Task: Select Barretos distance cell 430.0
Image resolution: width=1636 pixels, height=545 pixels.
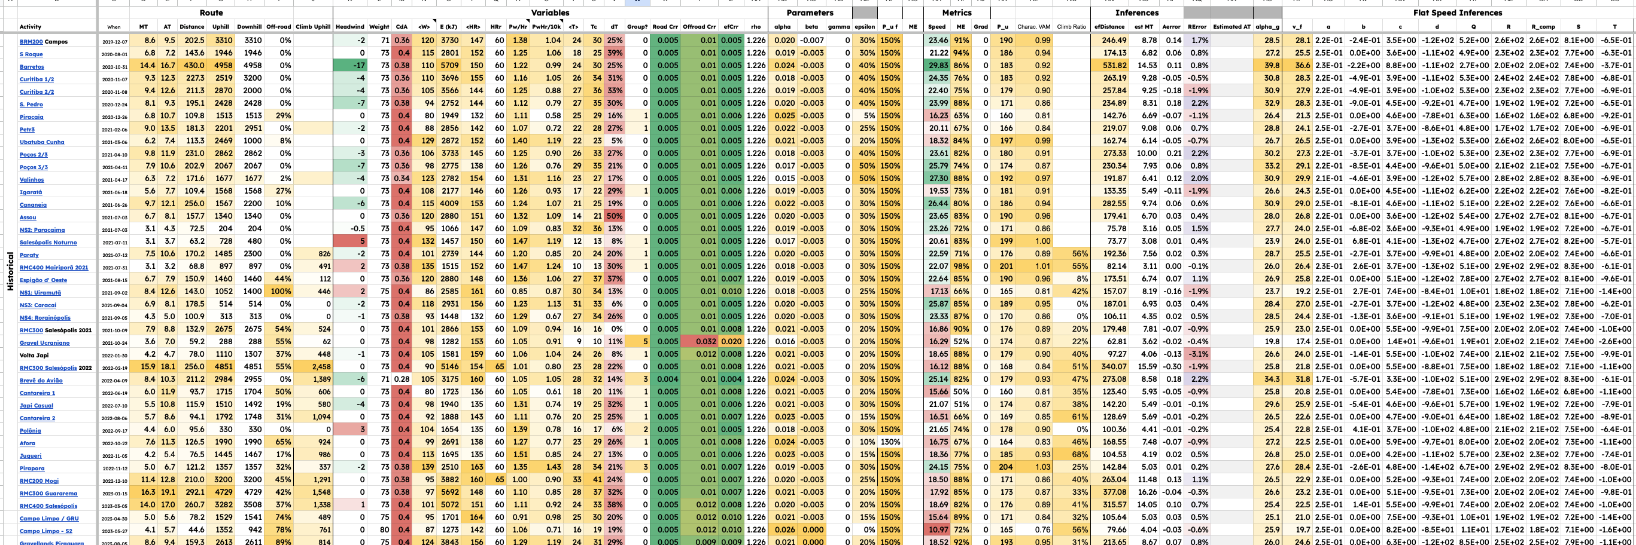Action: [x=192, y=65]
